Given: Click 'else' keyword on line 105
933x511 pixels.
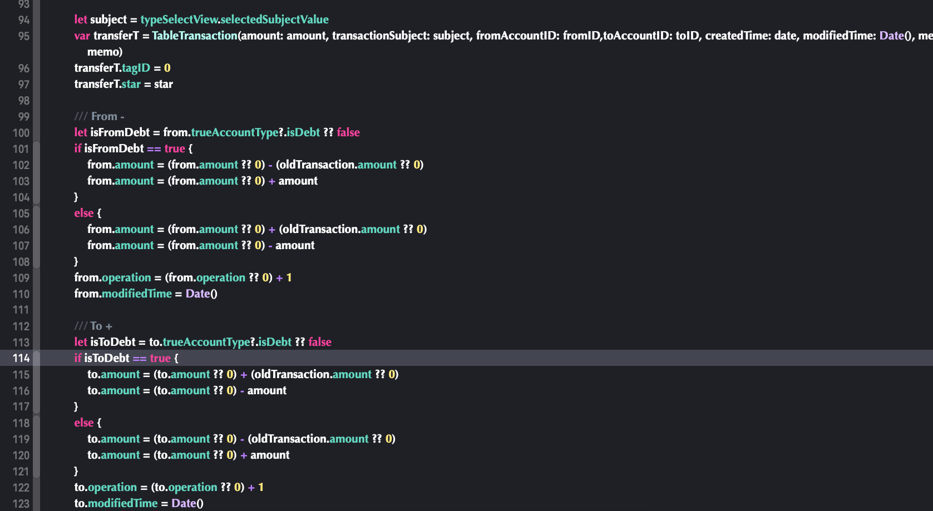Looking at the screenshot, I should (84, 214).
